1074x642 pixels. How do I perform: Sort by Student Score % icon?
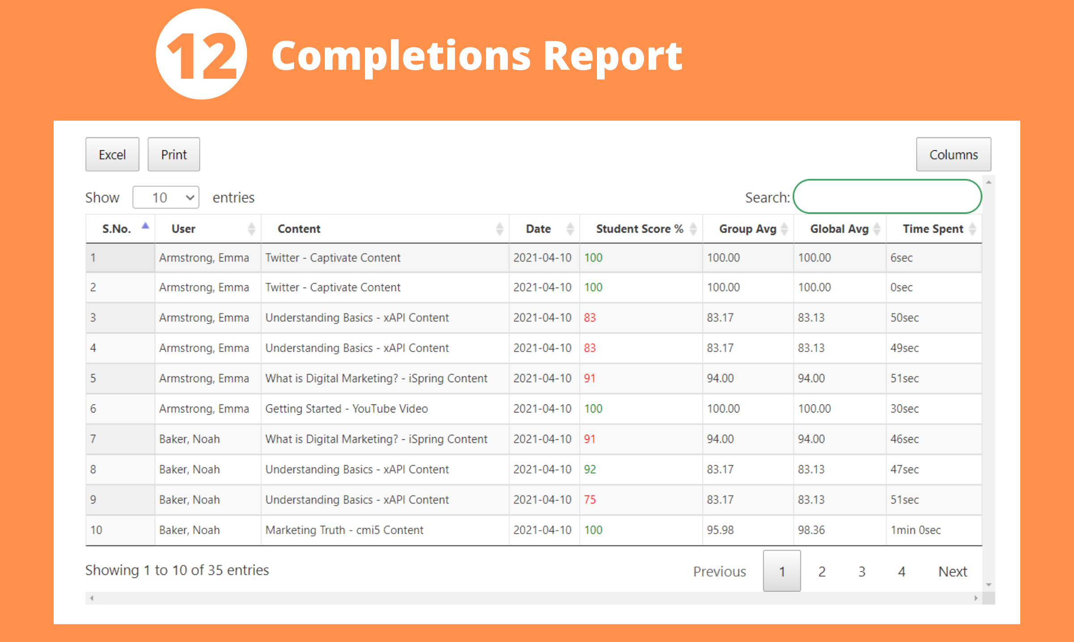click(x=693, y=229)
